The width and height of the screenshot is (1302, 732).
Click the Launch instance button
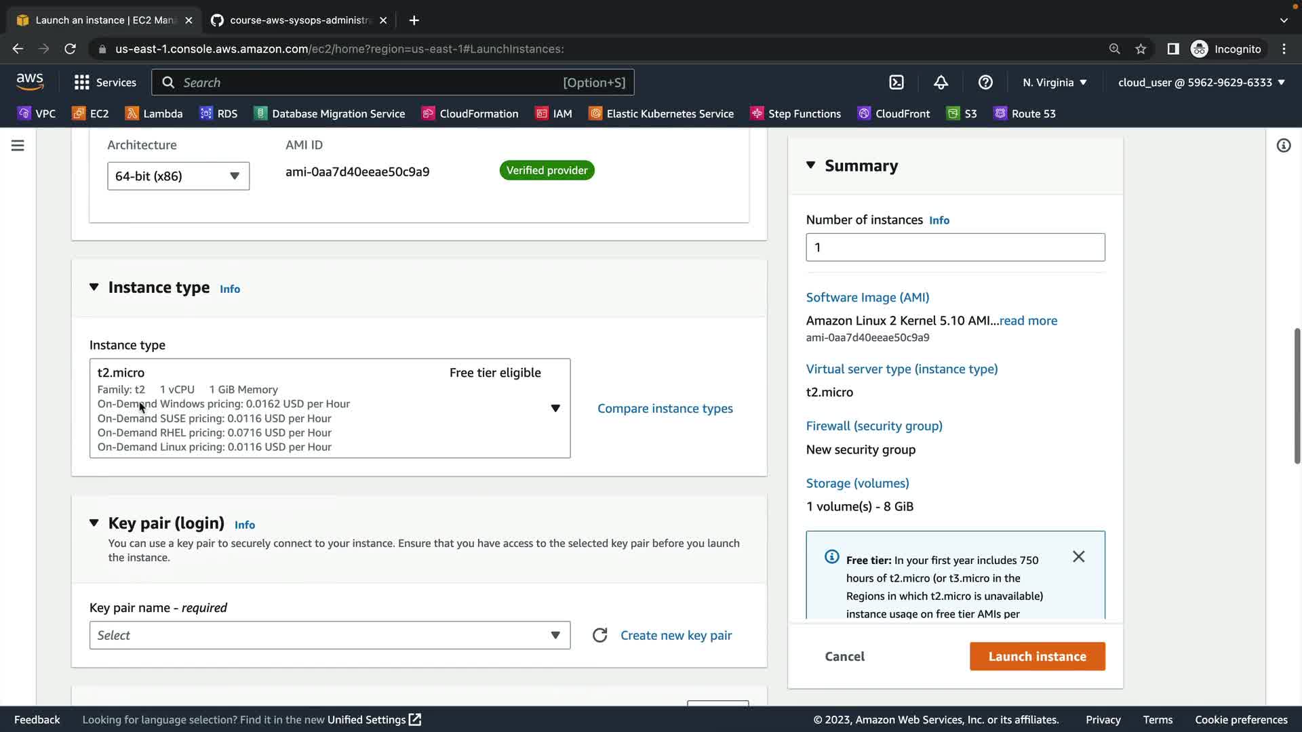point(1037,656)
